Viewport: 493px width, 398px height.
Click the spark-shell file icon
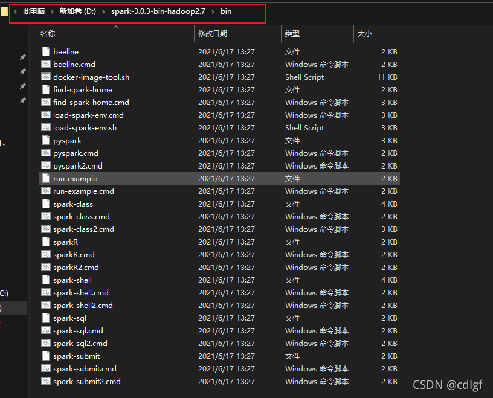tap(46, 280)
